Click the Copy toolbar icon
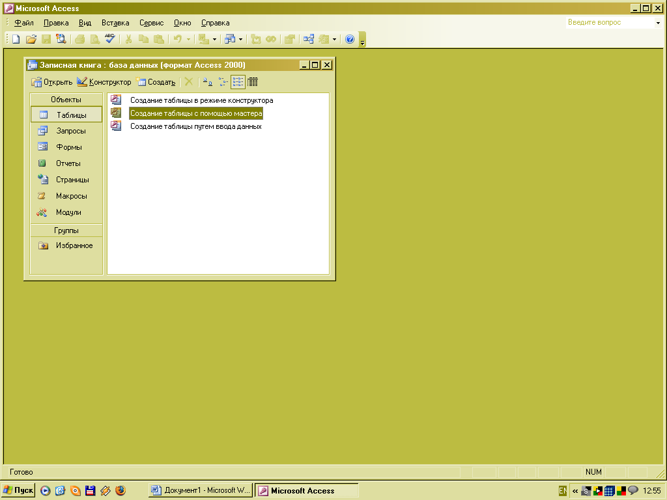 click(144, 39)
